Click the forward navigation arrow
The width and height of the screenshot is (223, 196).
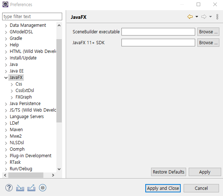pyautogui.click(x=203, y=17)
